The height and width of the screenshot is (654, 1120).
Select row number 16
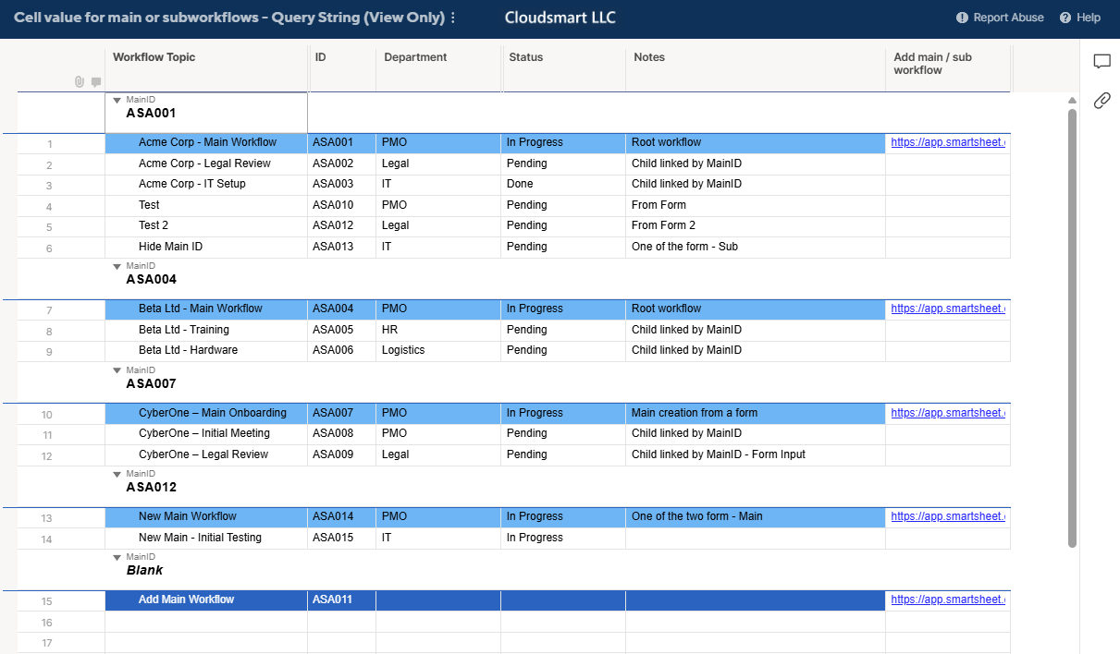[47, 624]
